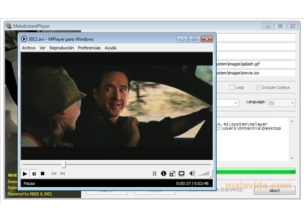This screenshot has height=221, width=304.
Task: Open the Ver menu
Action: (x=43, y=48)
